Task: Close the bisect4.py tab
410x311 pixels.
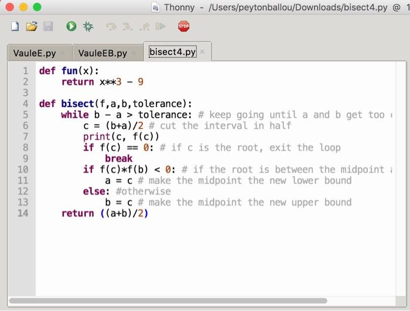Action: (202, 52)
